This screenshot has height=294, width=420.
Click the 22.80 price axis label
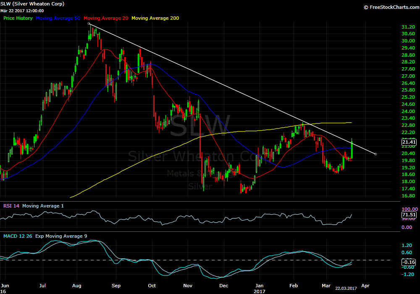click(408, 126)
